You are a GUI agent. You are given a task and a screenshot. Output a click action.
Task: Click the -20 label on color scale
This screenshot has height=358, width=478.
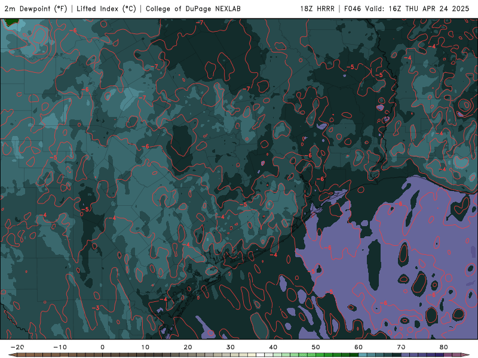(x=17, y=347)
